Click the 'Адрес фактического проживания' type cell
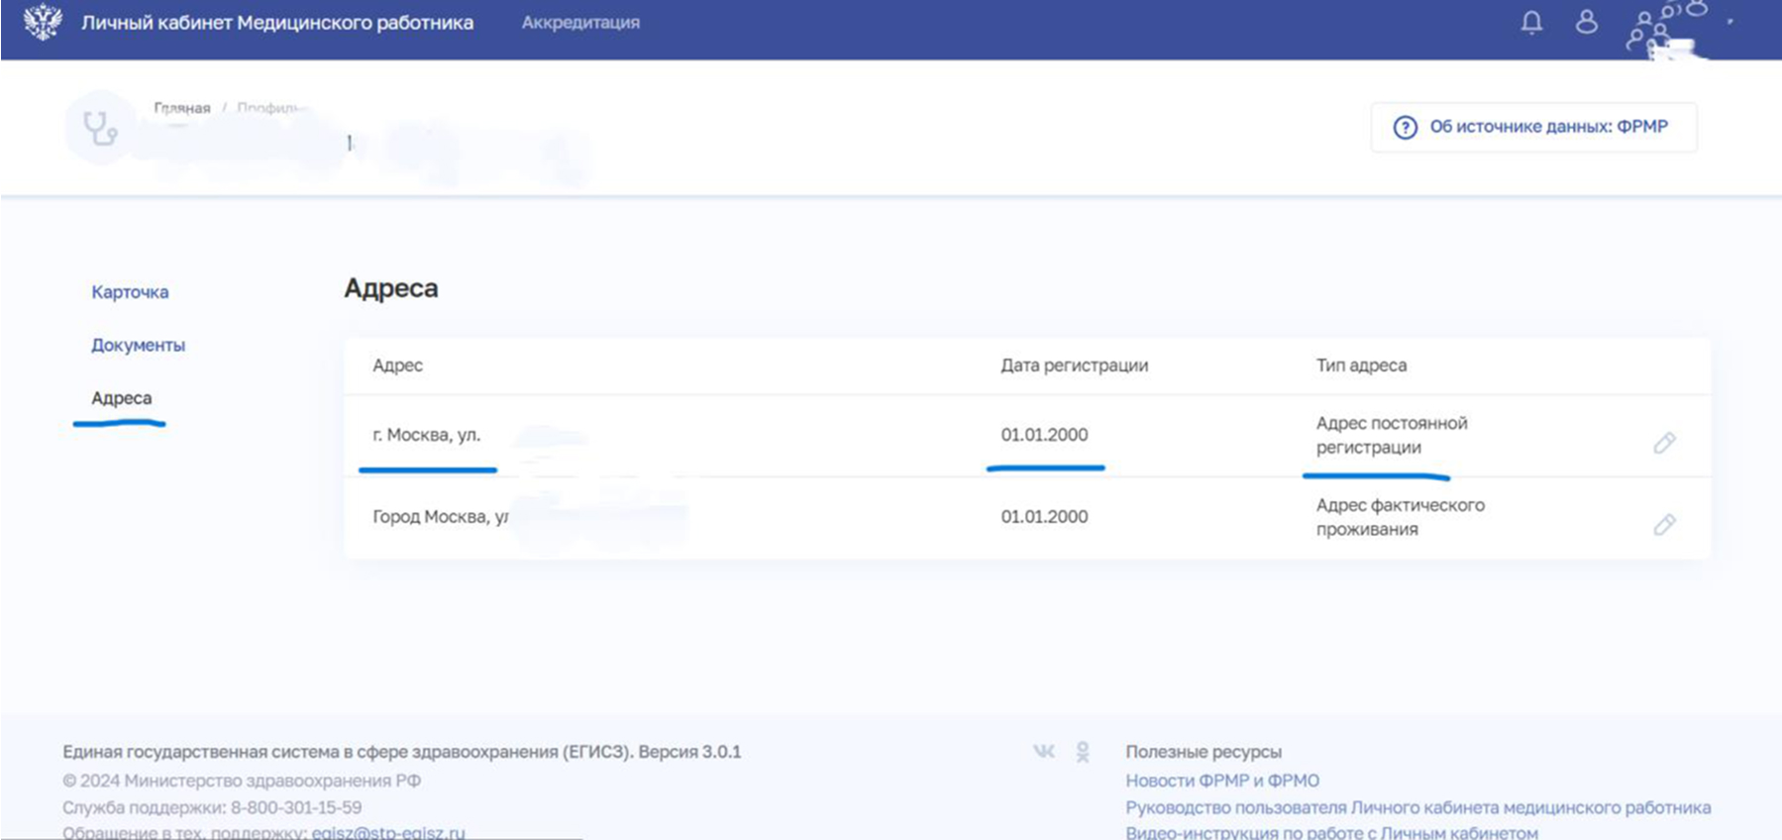The image size is (1782, 840). tap(1401, 517)
